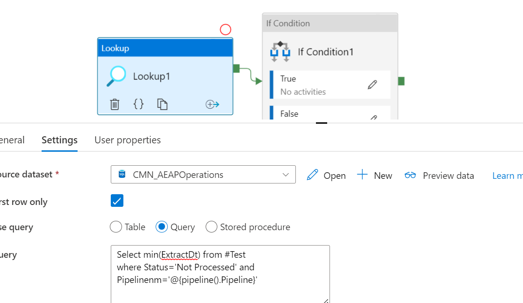Open Lookup1 code view via braces icon
The width and height of the screenshot is (523, 303).
[138, 104]
